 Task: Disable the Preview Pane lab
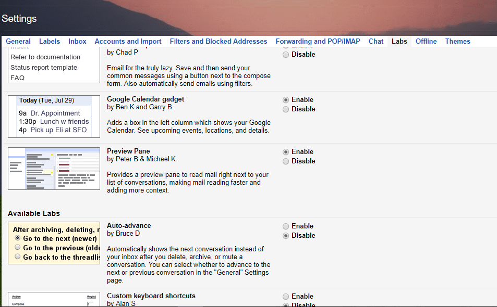click(x=286, y=161)
